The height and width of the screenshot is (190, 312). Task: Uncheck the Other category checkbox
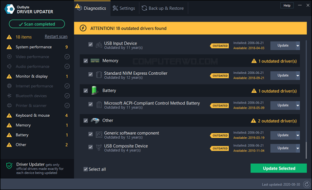pyautogui.click(x=86, y=121)
